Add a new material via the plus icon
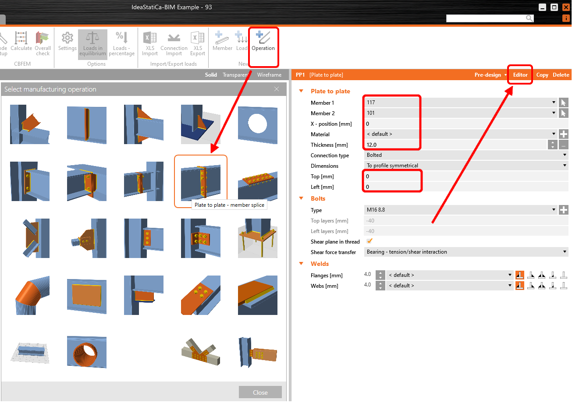This screenshot has height=403, width=572. point(564,134)
